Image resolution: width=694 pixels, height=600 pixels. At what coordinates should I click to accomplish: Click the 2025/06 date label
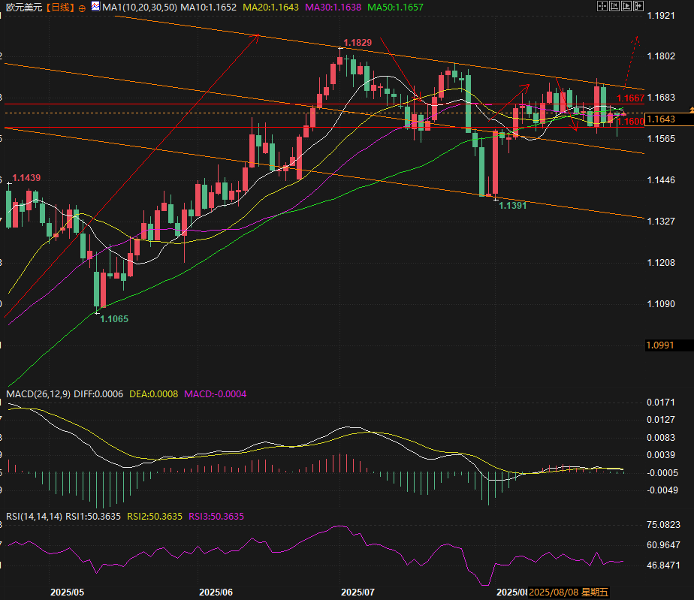pos(216,592)
